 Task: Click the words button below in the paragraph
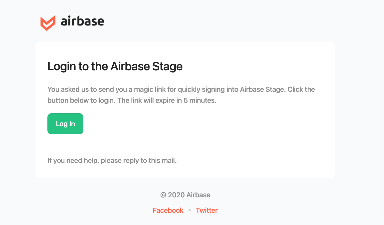tap(68, 100)
